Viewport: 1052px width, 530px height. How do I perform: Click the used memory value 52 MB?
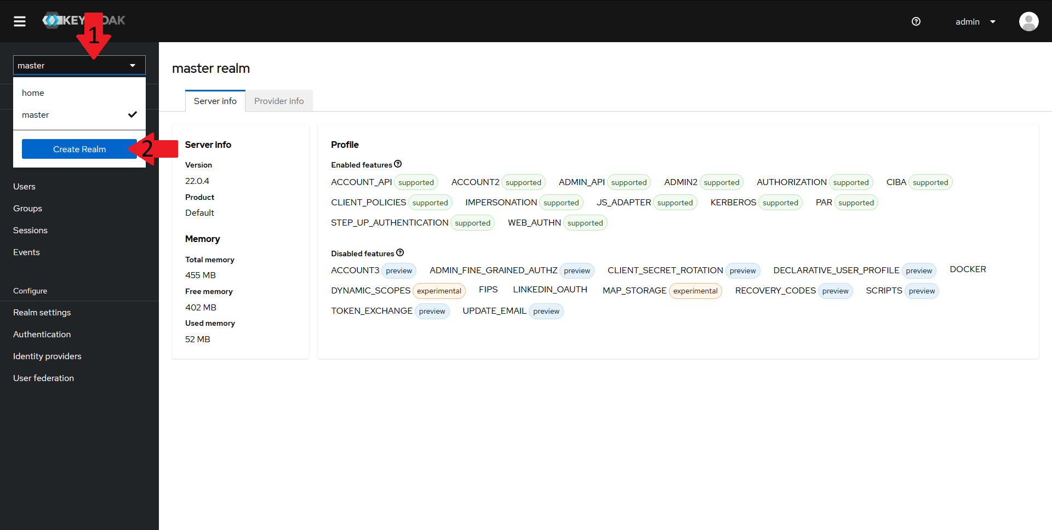(198, 339)
